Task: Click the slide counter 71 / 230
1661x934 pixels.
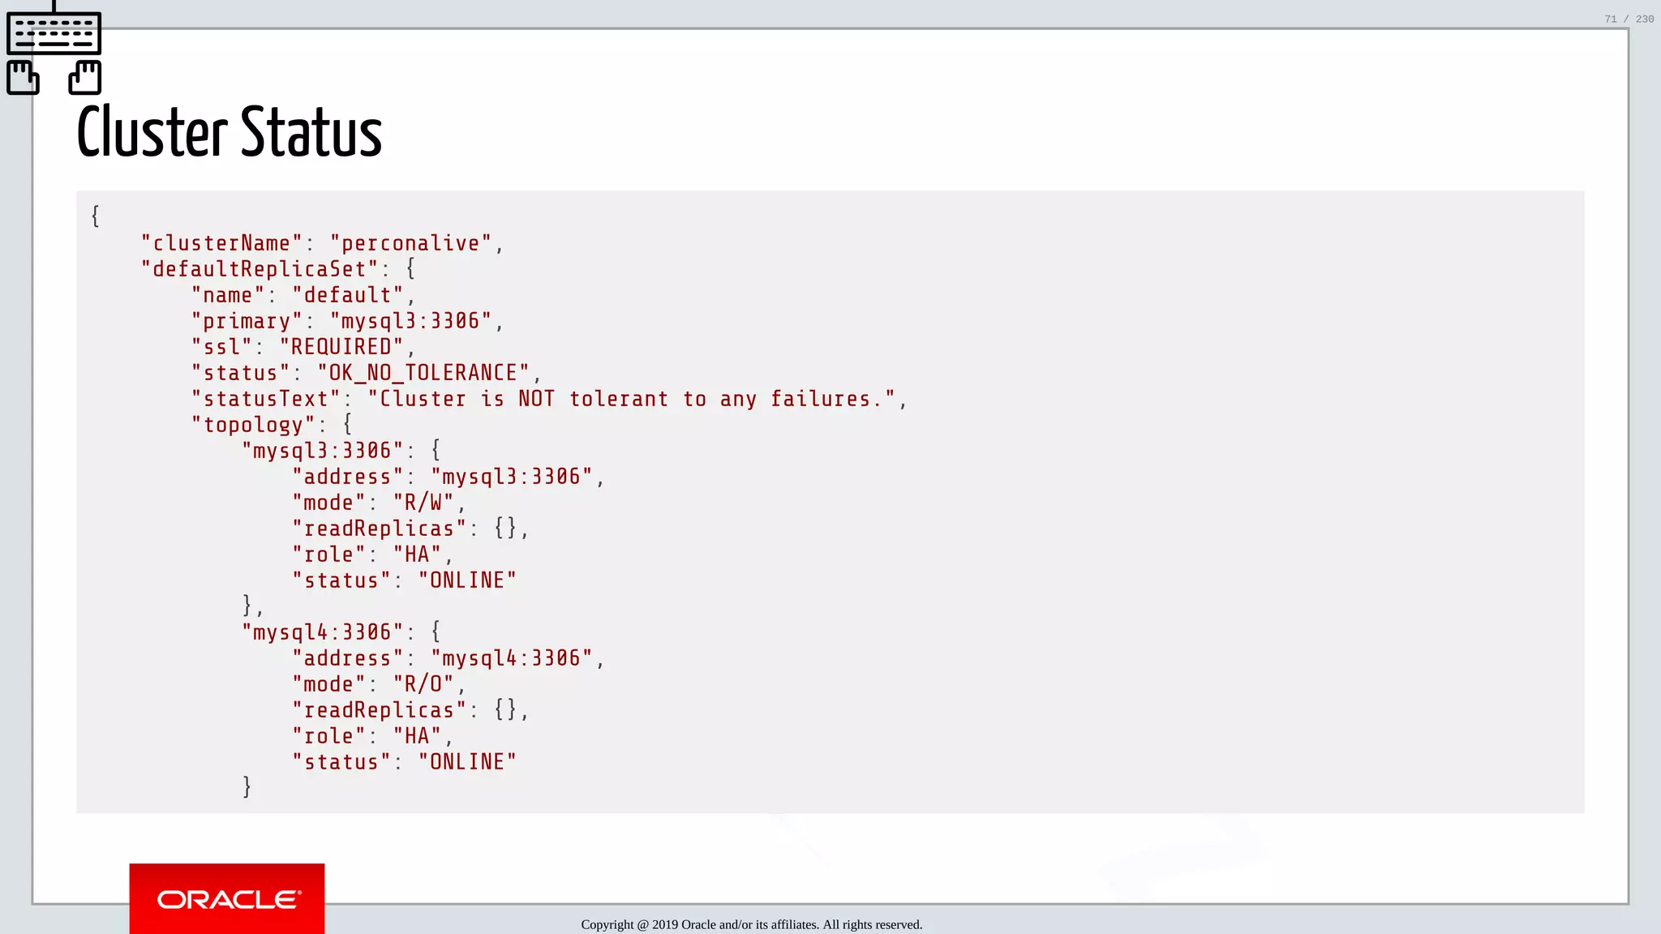Action: pos(1629,19)
